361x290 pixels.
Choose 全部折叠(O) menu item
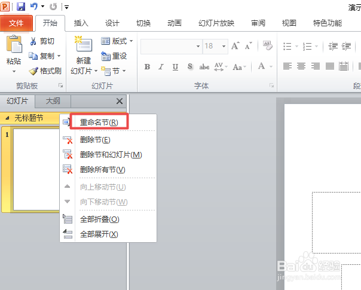tap(108, 219)
